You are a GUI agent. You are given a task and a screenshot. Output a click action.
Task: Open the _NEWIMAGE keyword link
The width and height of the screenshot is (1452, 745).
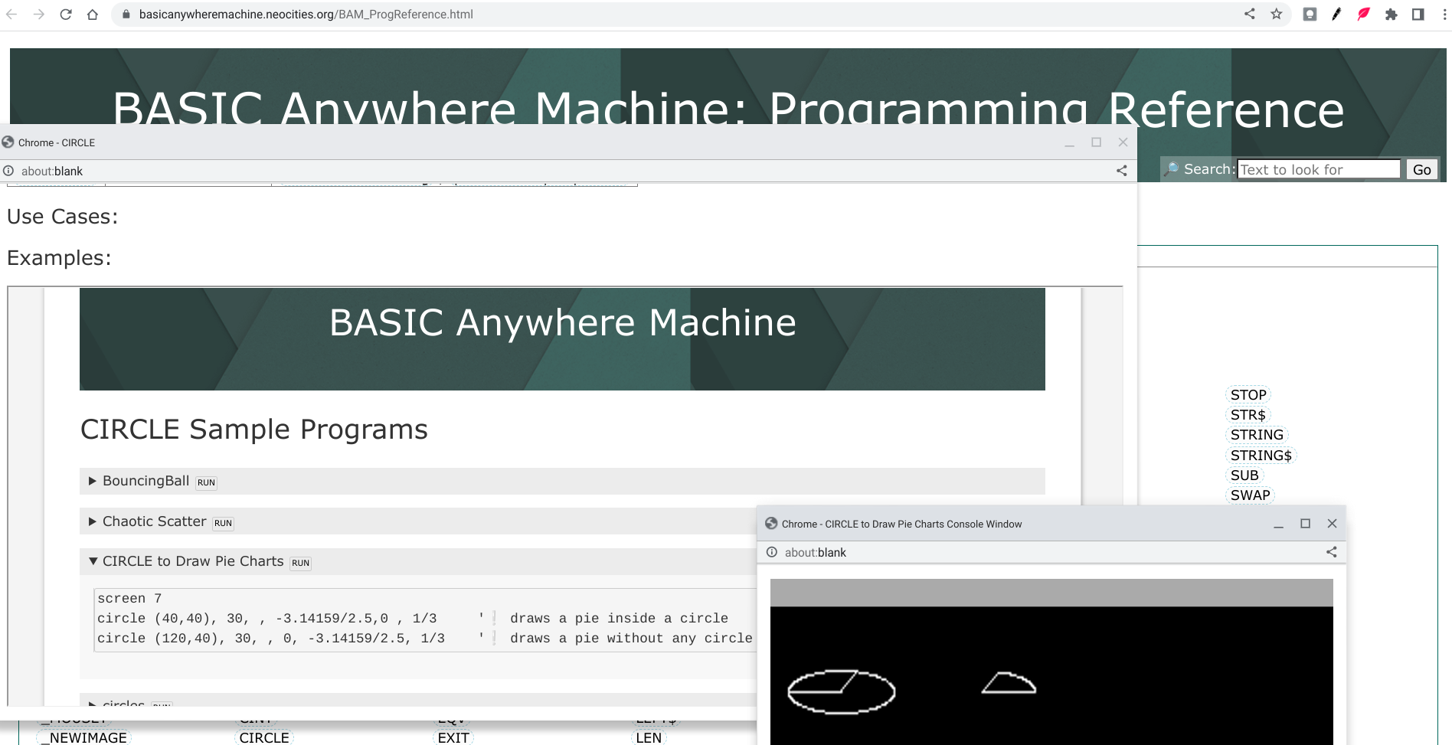tap(84, 737)
